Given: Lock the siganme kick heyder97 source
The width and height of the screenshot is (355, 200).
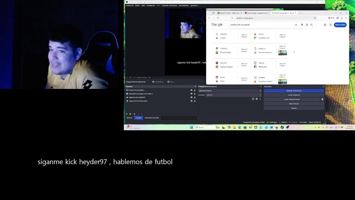Looking at the screenshot, I should (195, 97).
